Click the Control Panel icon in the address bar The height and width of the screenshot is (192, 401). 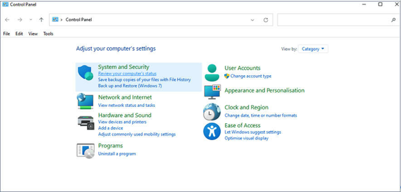point(55,19)
